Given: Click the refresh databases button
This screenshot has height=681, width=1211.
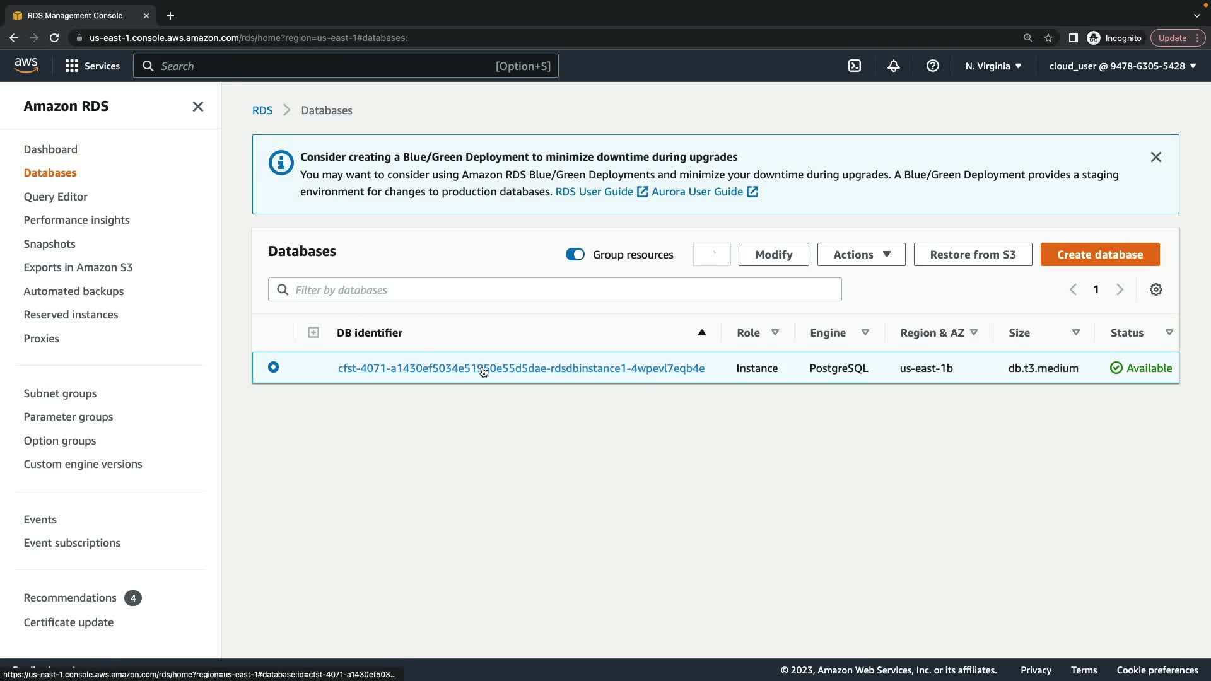Looking at the screenshot, I should pyautogui.click(x=711, y=254).
